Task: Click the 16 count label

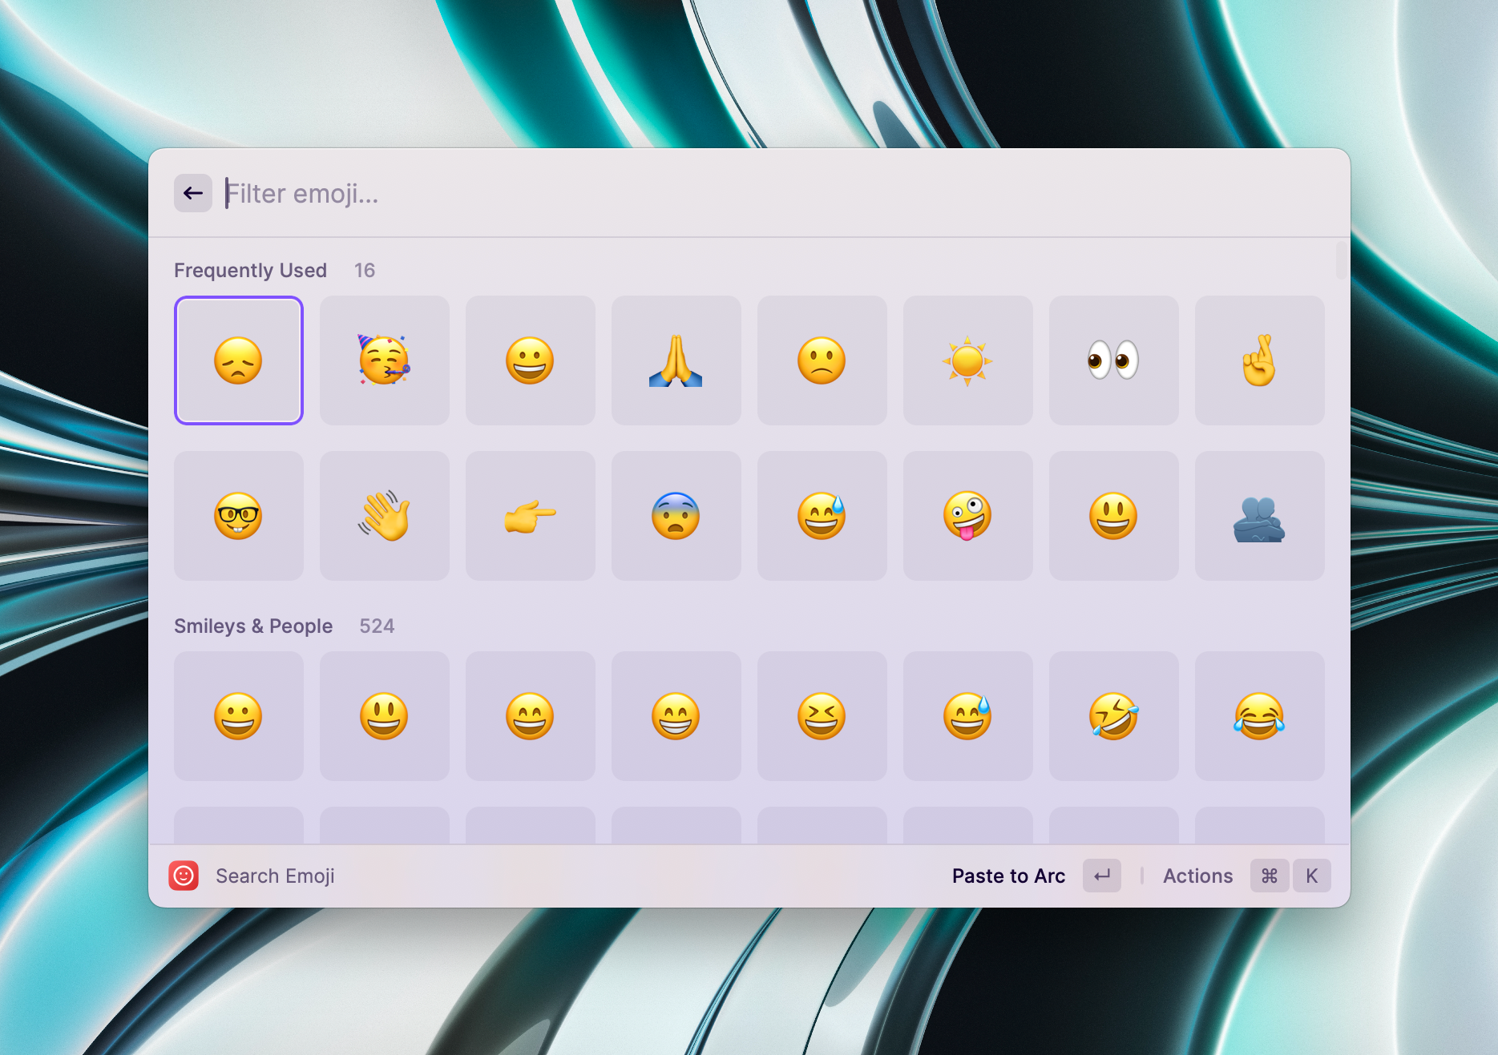Action: (365, 271)
